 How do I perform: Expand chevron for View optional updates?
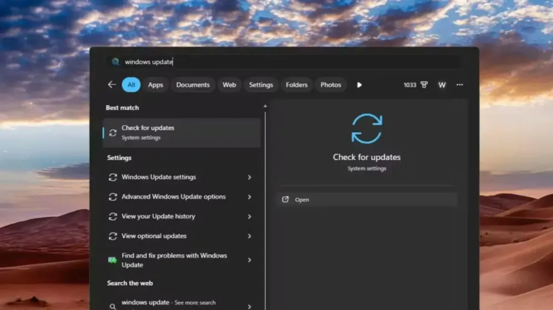(249, 236)
